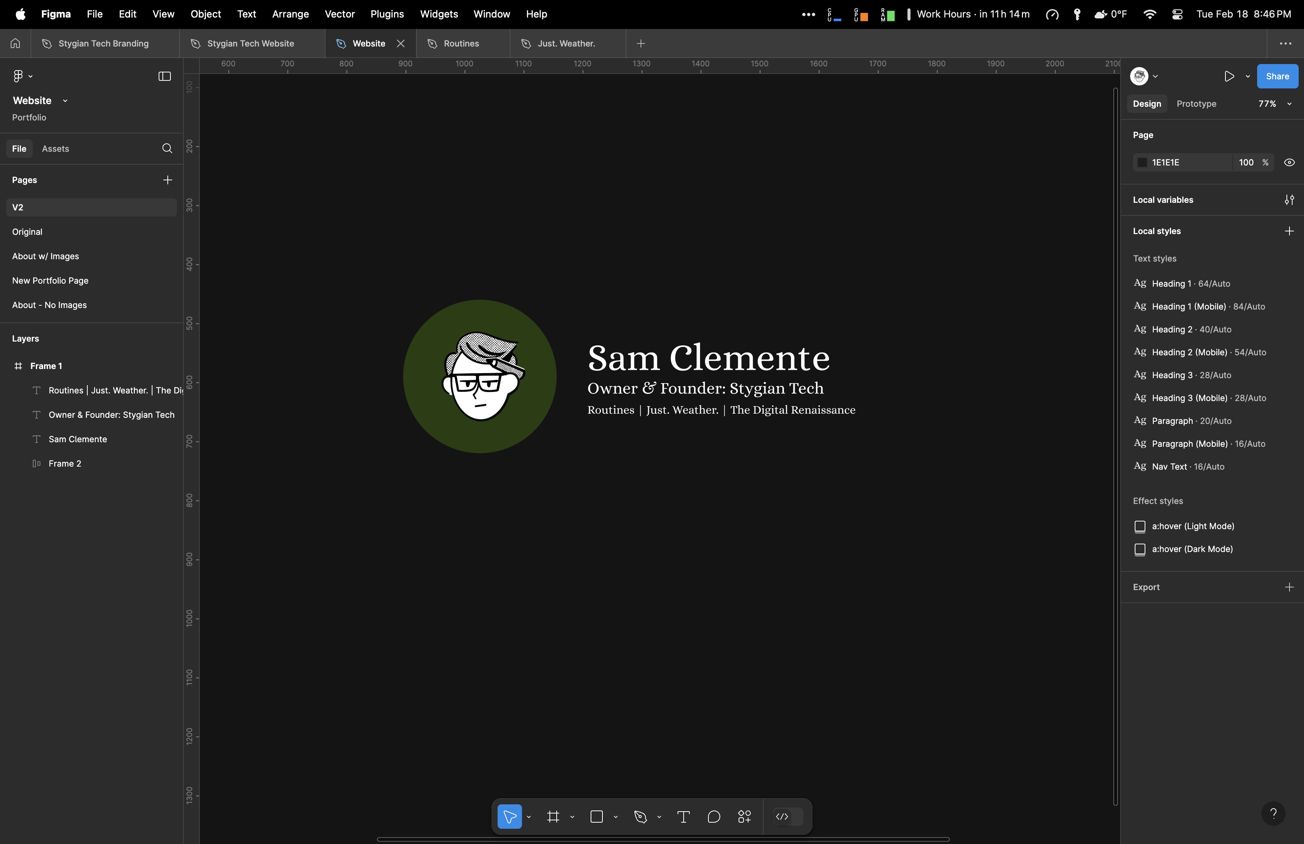Screen dimensions: 1304x844
Task: Open the Arrange menu
Action: [x=291, y=14]
